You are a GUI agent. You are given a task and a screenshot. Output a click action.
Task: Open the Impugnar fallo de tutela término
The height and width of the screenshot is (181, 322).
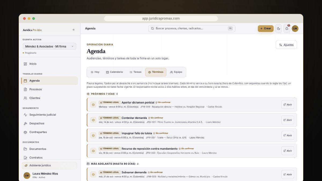click(288, 135)
